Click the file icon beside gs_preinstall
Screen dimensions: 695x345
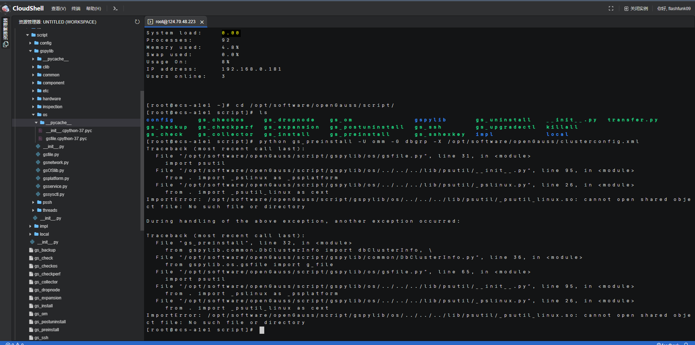(31, 330)
